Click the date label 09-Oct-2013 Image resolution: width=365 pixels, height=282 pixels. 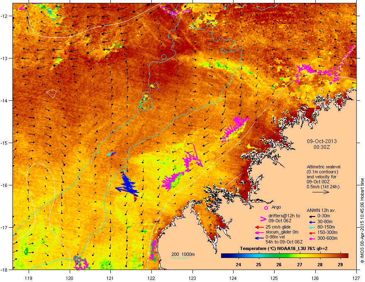coord(321,141)
